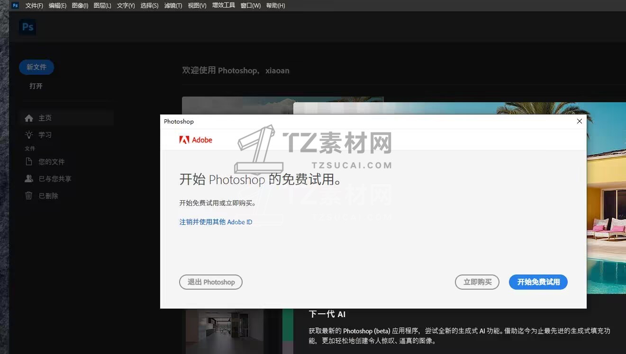
Task: Click the Photoshop home logo icon
Action: [28, 27]
